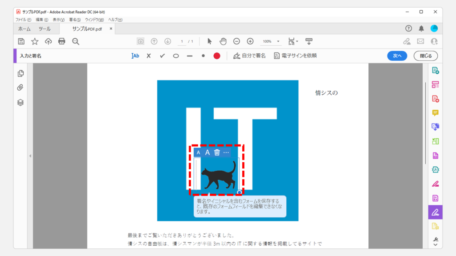Open more options (…) on signature toolbar

[226, 152]
